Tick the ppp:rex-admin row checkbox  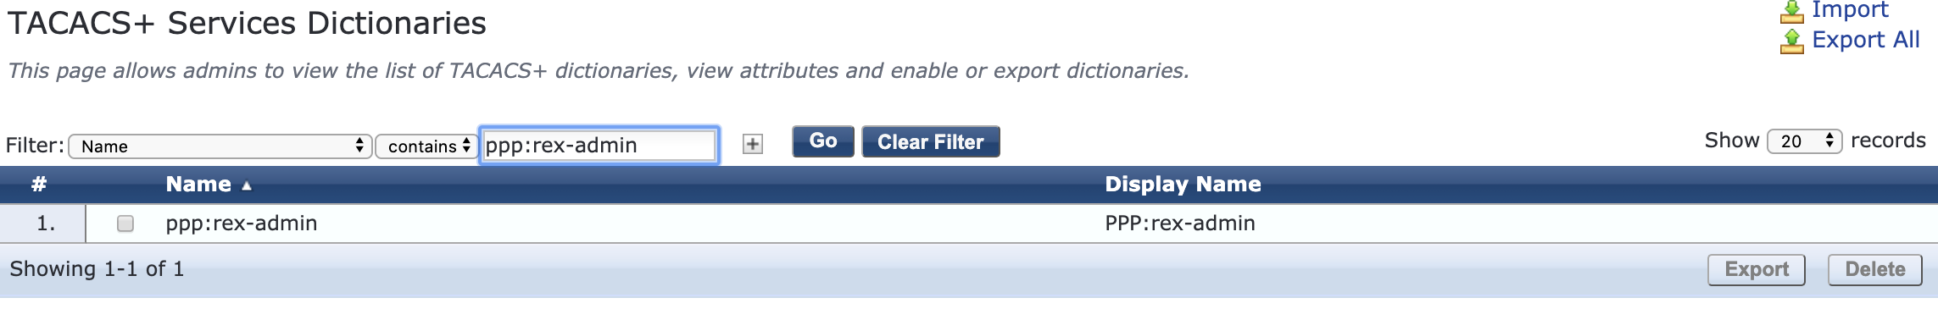point(125,223)
